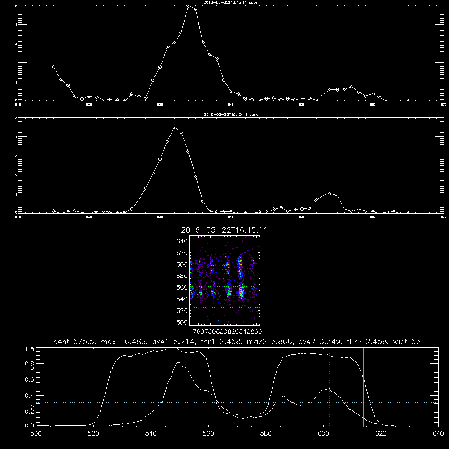The height and width of the screenshot is (449, 449).
Task: Click the secondary dusk peak marker near 854
Action: click(x=330, y=193)
